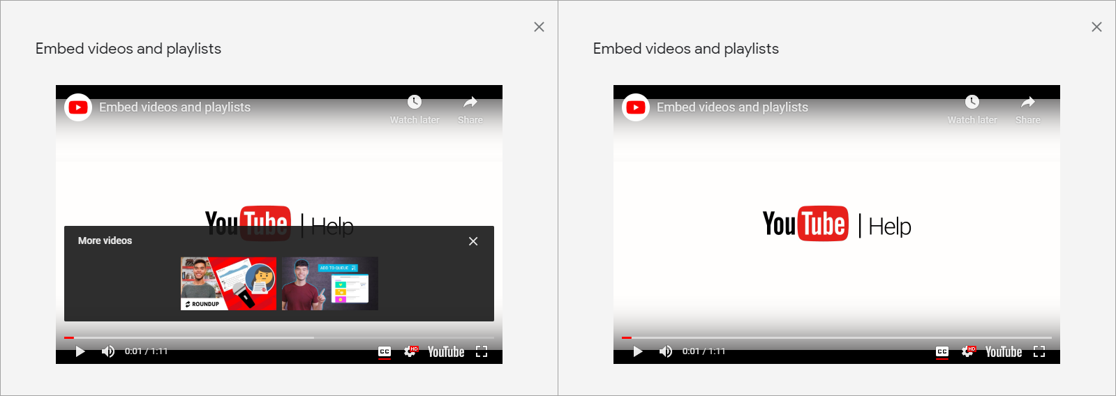Click video title link in left player
1116x396 pixels.
[x=174, y=107]
